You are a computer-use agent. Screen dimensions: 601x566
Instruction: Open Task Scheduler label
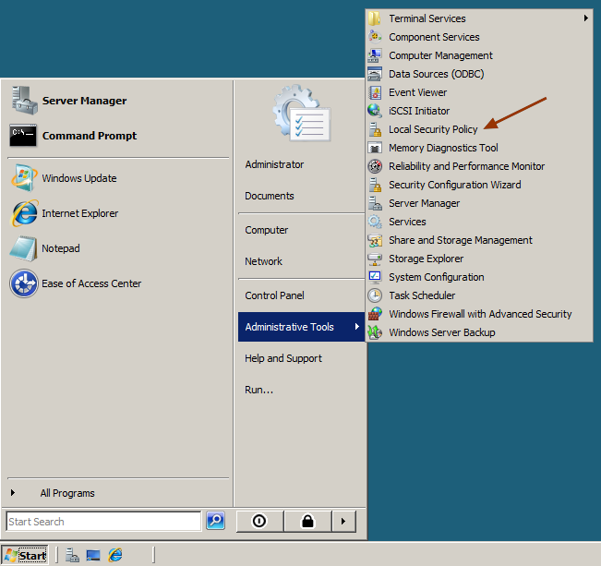coord(422,295)
